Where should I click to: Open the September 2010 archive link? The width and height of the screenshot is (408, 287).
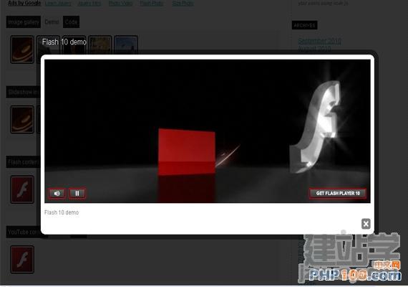tap(319, 41)
